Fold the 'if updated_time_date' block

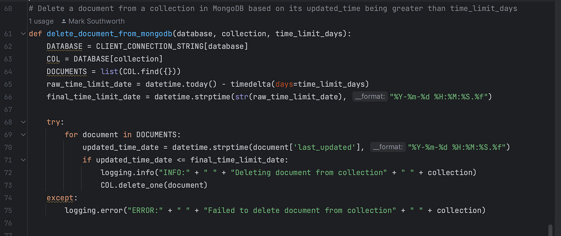tap(23, 160)
